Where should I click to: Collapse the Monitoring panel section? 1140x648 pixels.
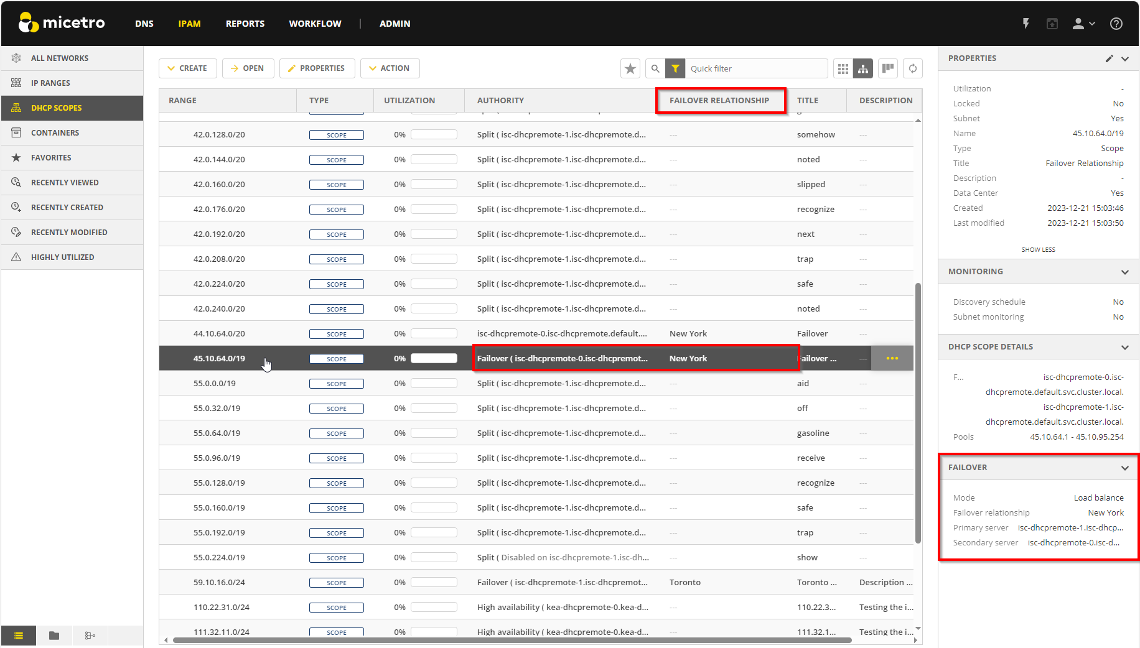1124,272
